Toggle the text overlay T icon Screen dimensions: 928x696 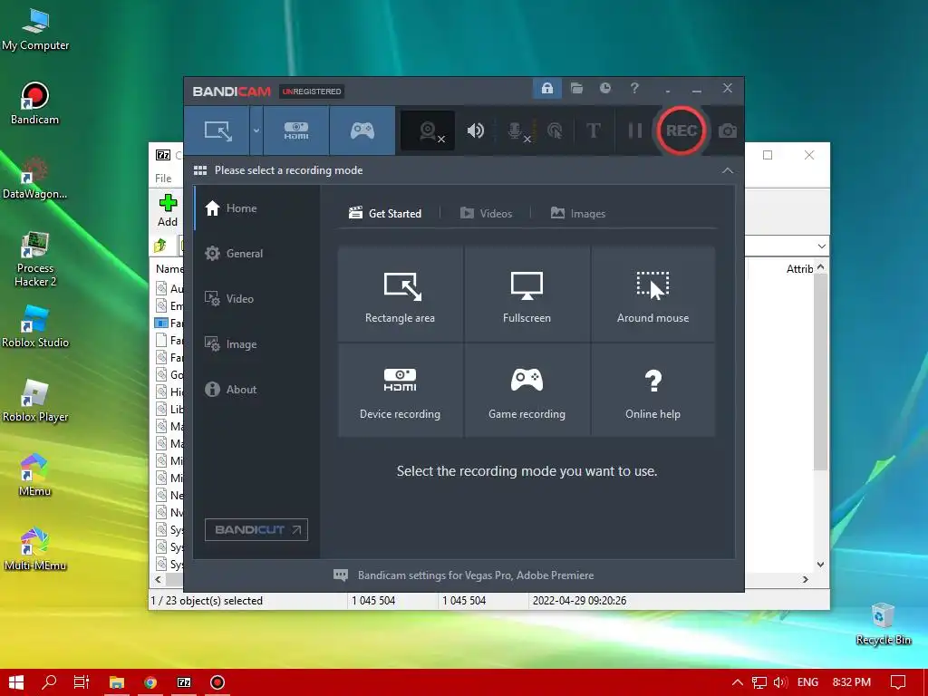point(593,130)
